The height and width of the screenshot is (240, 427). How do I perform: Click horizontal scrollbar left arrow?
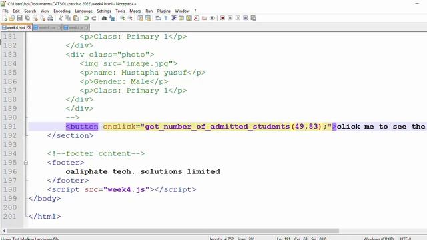click(x=4, y=231)
